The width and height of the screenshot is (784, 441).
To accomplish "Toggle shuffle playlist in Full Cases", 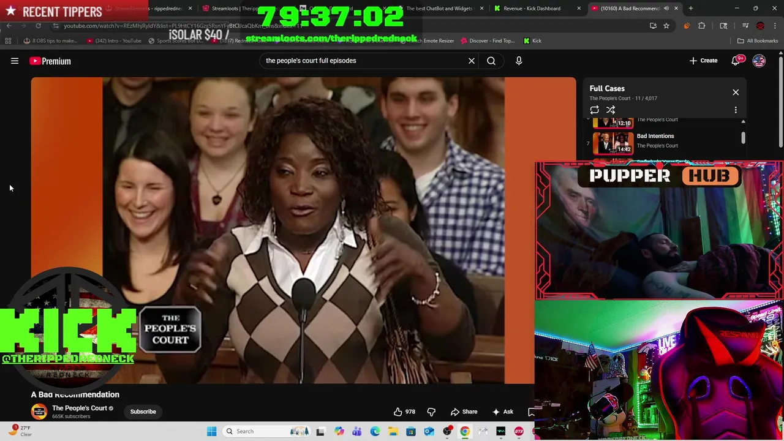I will (611, 110).
